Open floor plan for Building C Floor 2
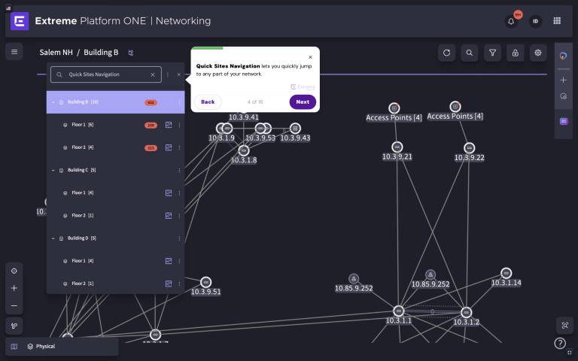This screenshot has width=578, height=361. click(x=169, y=216)
